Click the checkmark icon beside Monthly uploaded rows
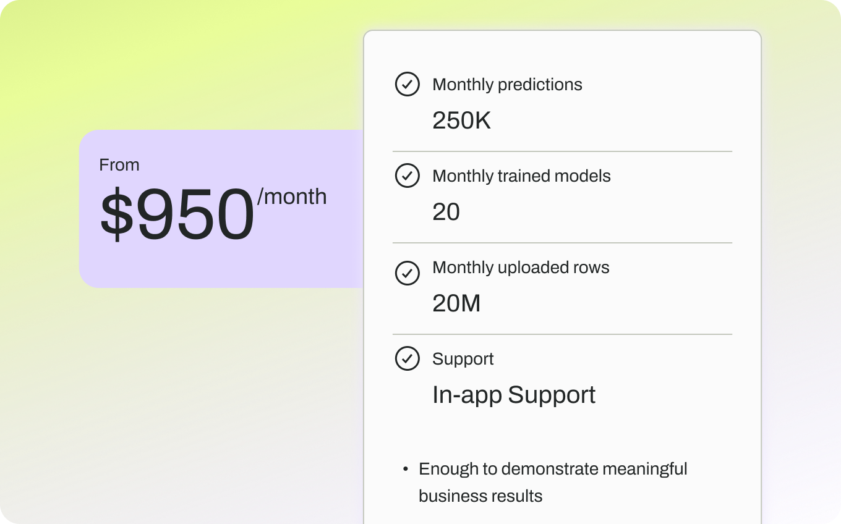841x524 pixels. pyautogui.click(x=407, y=273)
